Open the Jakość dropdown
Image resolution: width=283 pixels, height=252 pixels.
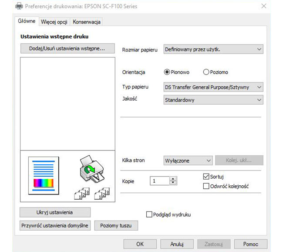pyautogui.click(x=213, y=100)
